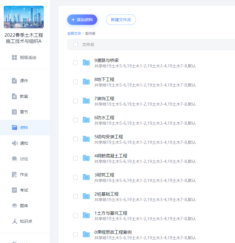
Task: Open the 课程门户 course banner thumbnail
Action: pos(24,17)
